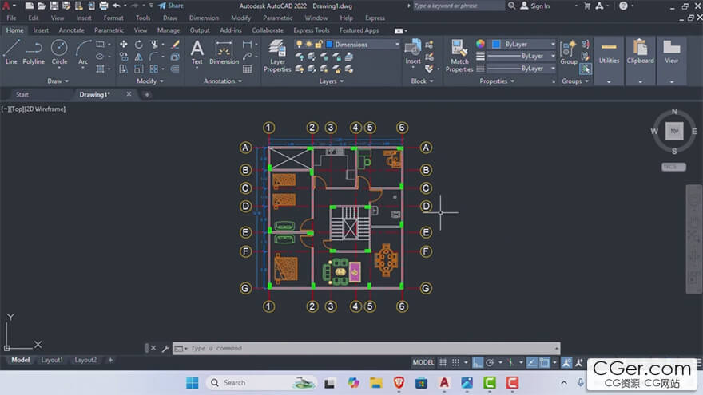This screenshot has height=395, width=703.
Task: Open the Format menu
Action: point(113,18)
